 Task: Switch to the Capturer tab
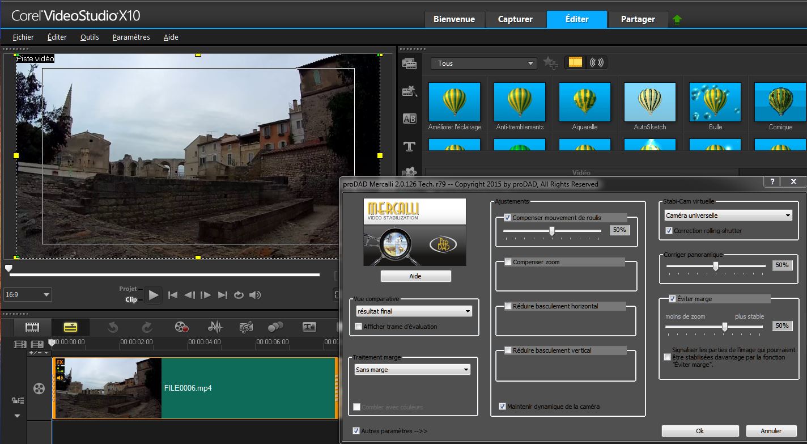click(515, 19)
